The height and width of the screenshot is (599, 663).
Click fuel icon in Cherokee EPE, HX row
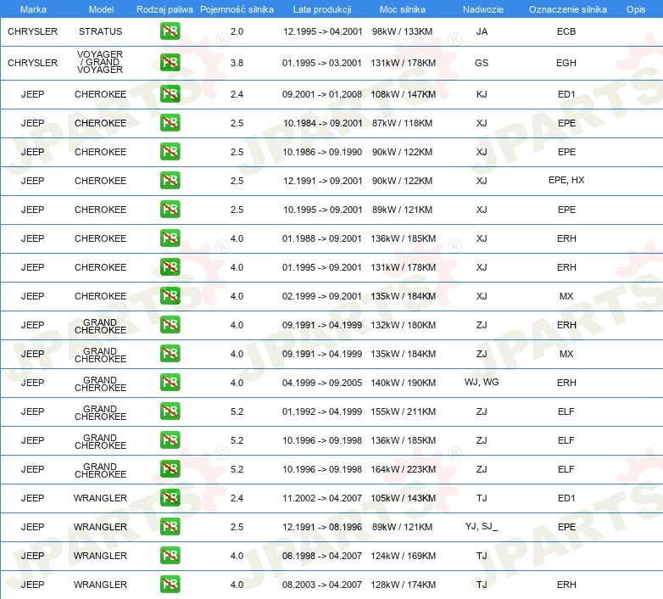pyautogui.click(x=170, y=181)
